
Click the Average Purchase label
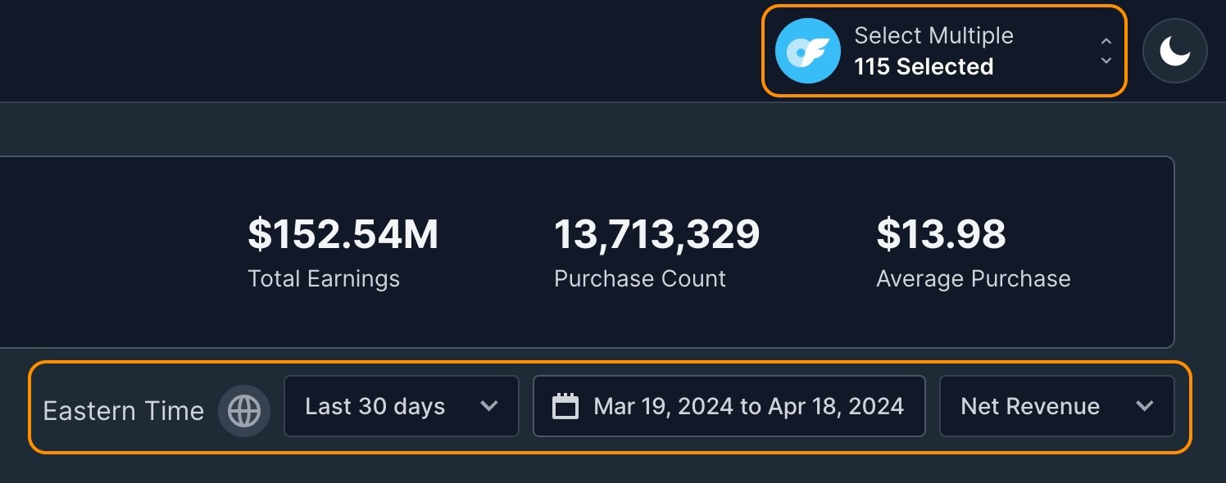(974, 279)
